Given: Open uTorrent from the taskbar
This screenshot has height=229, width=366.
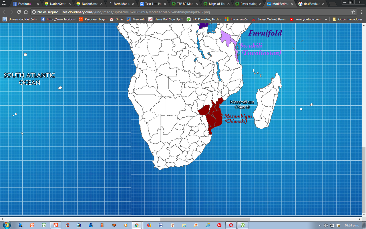Looking at the screenshot, I should (243, 225).
